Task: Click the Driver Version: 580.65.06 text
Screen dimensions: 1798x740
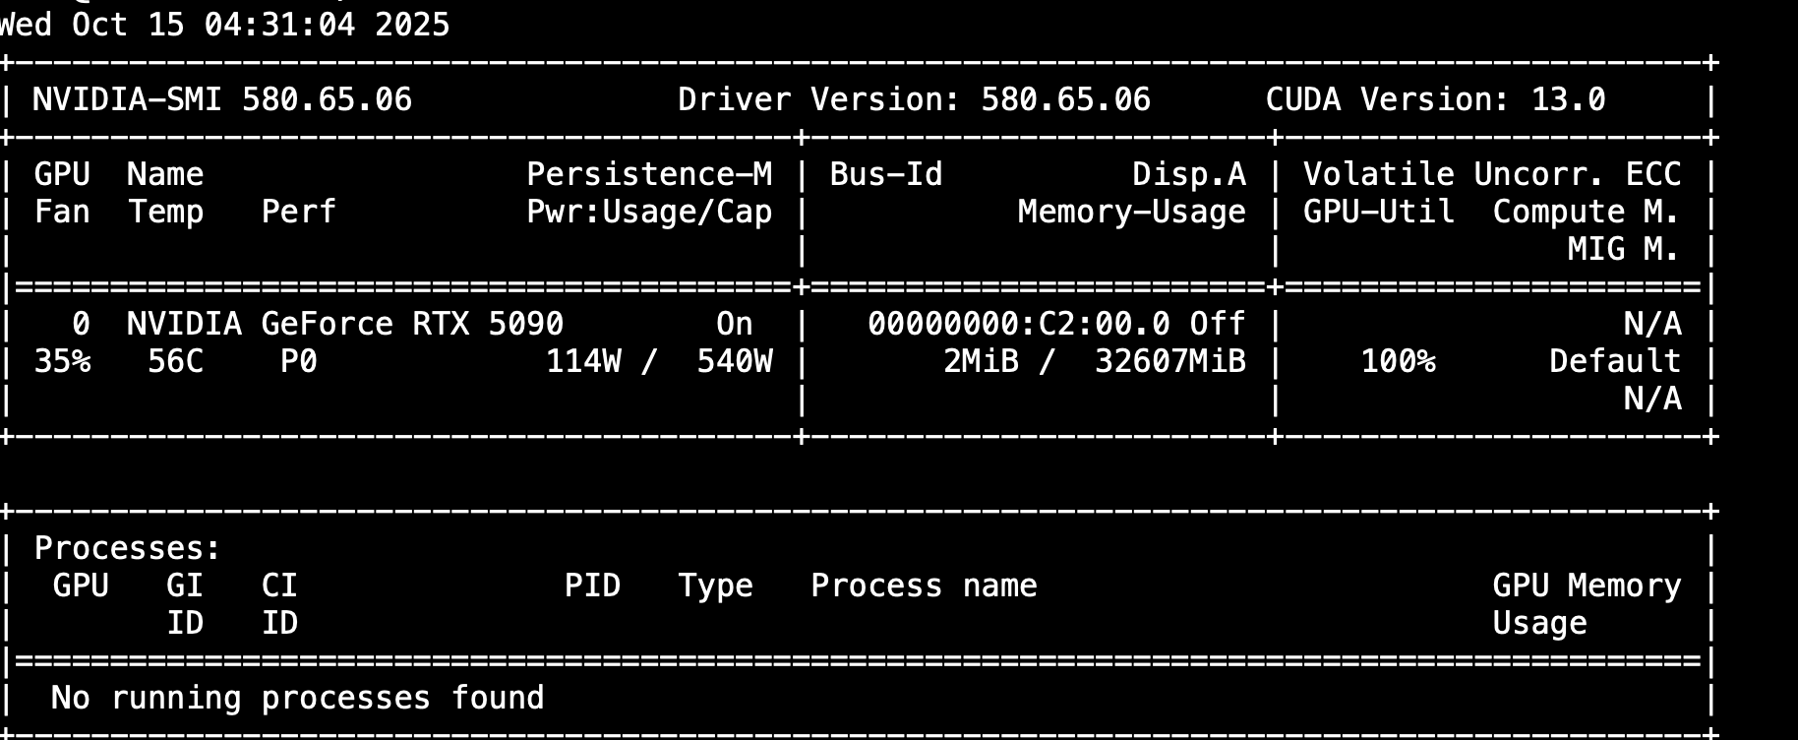Action: click(914, 99)
